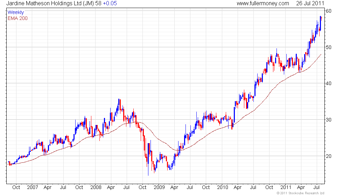Click the EMA 200 legend label
Image resolution: width=343 pixels, height=196 pixels.
click(x=18, y=18)
